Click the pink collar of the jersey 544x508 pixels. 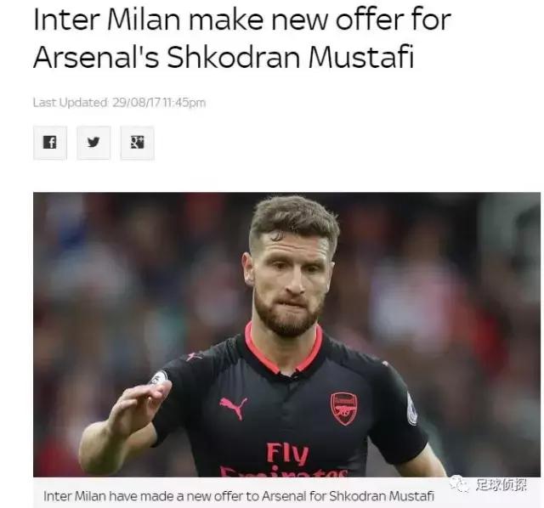click(x=283, y=349)
